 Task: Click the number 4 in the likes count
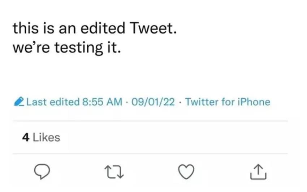(26, 137)
